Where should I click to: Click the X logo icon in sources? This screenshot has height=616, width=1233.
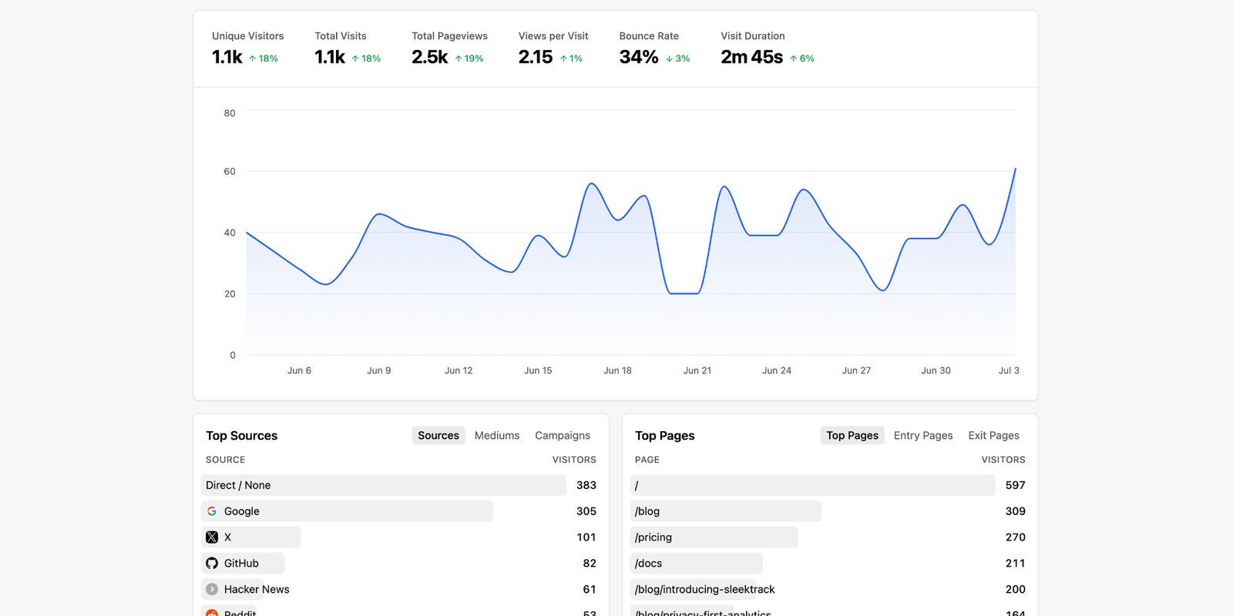(x=212, y=537)
